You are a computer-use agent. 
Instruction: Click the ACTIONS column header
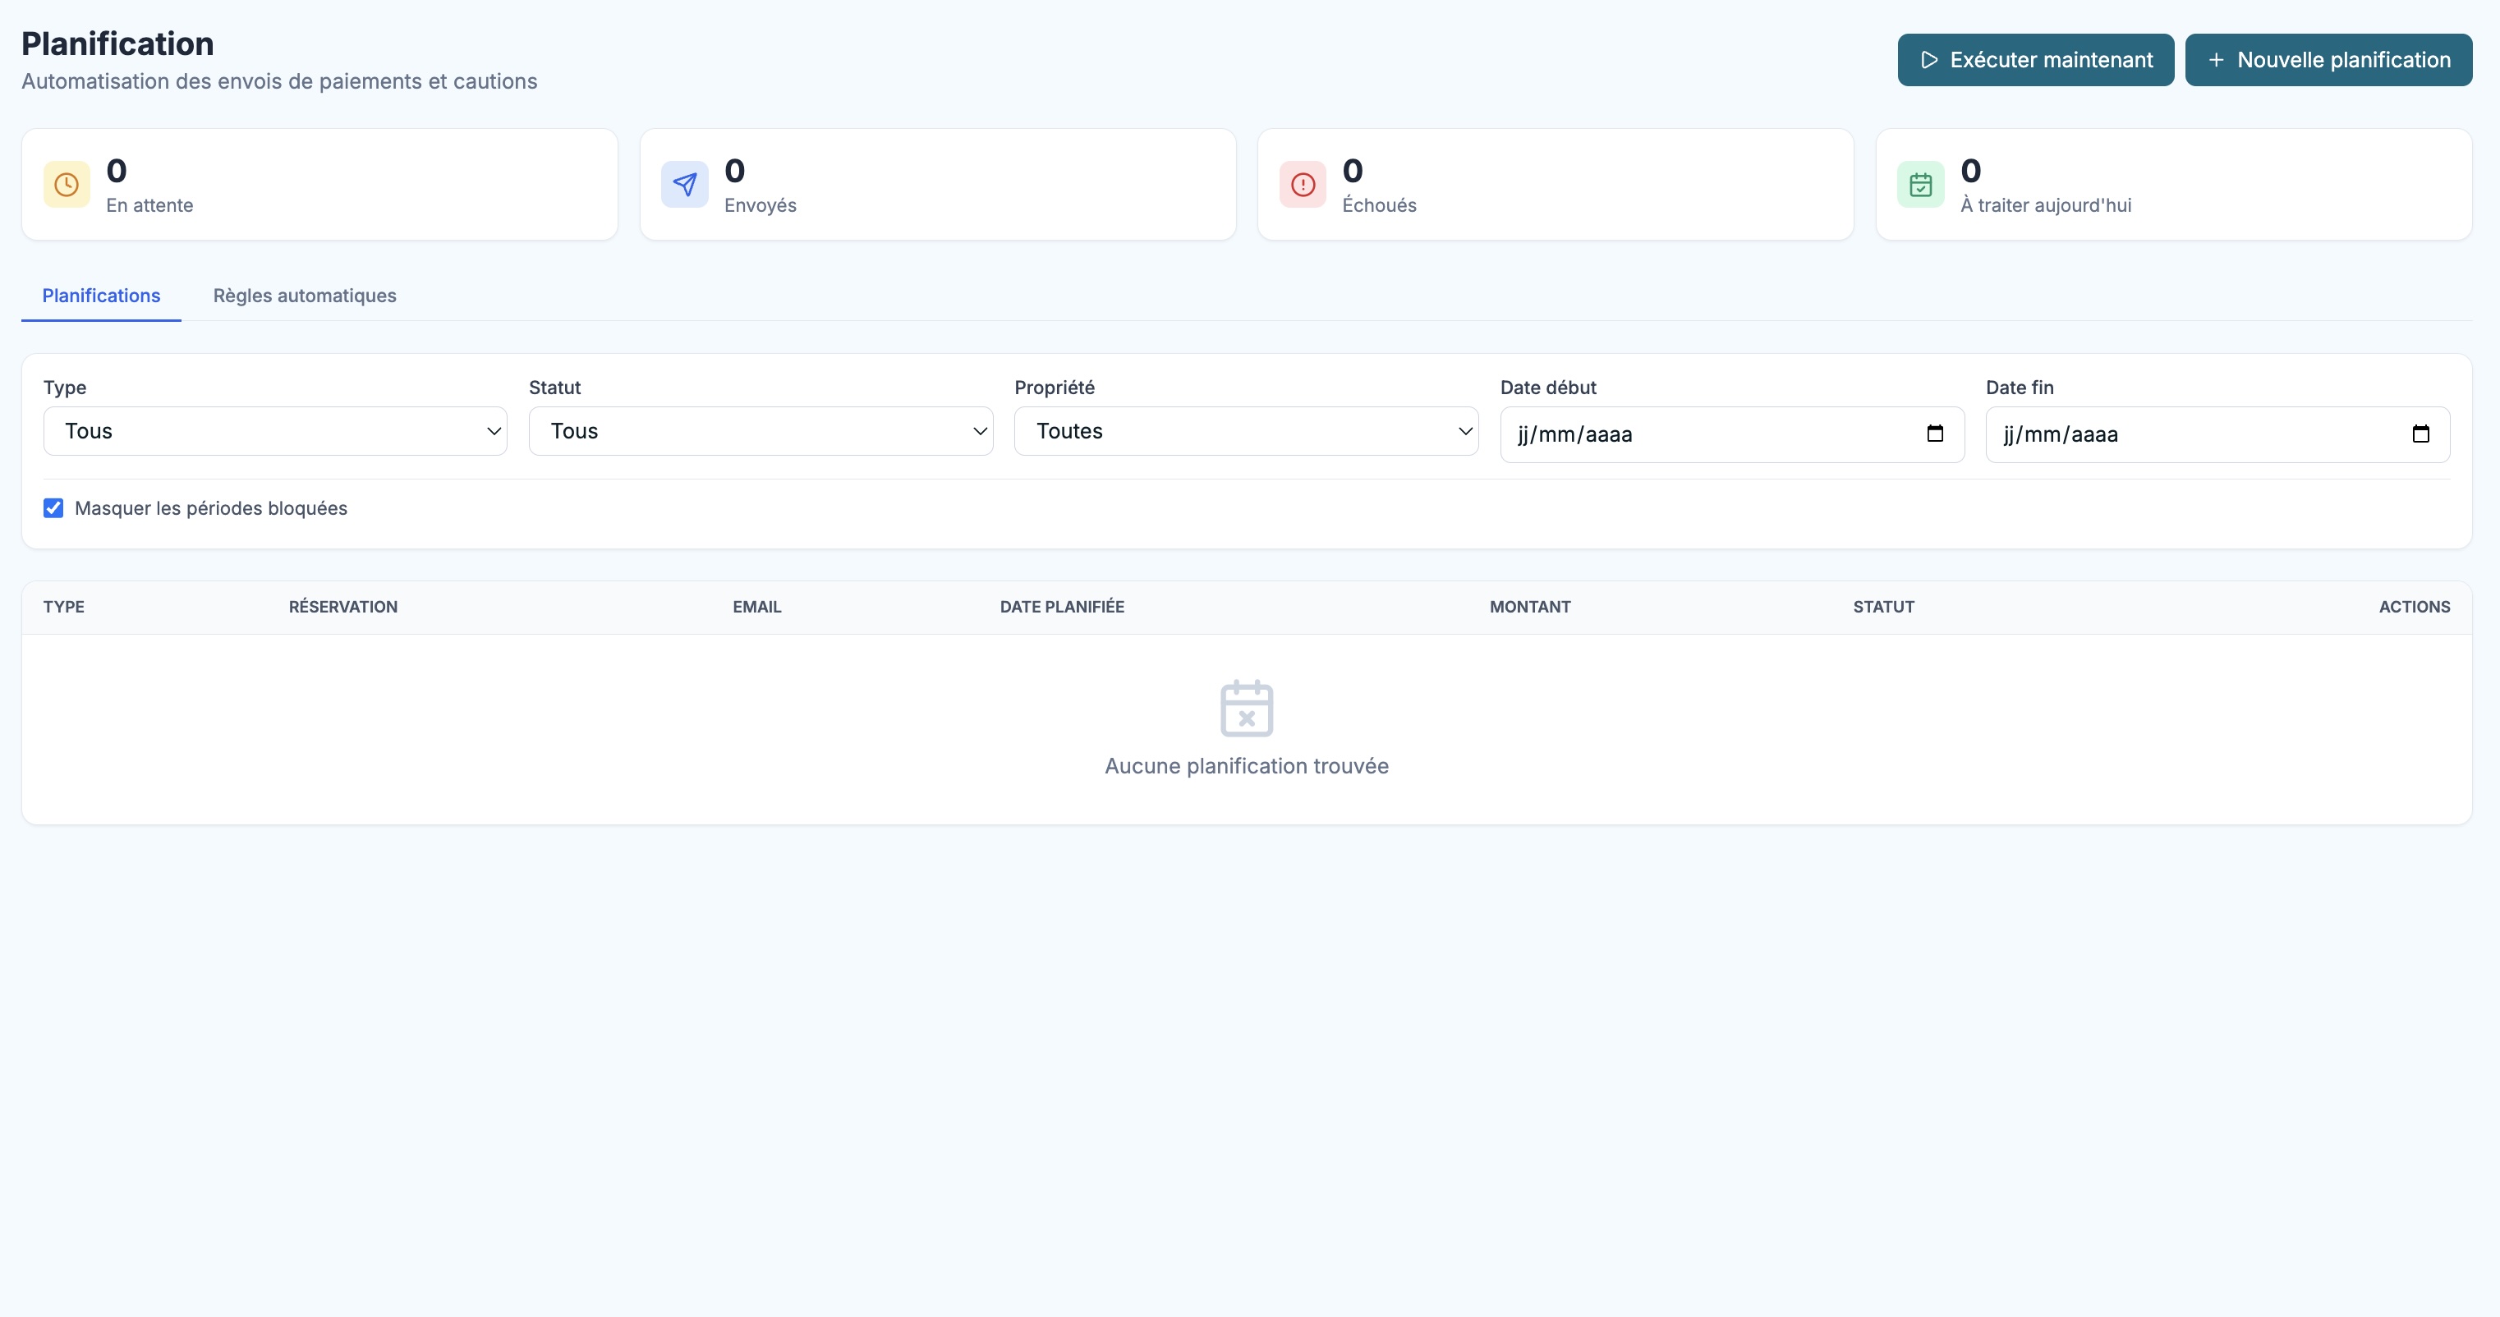2415,607
